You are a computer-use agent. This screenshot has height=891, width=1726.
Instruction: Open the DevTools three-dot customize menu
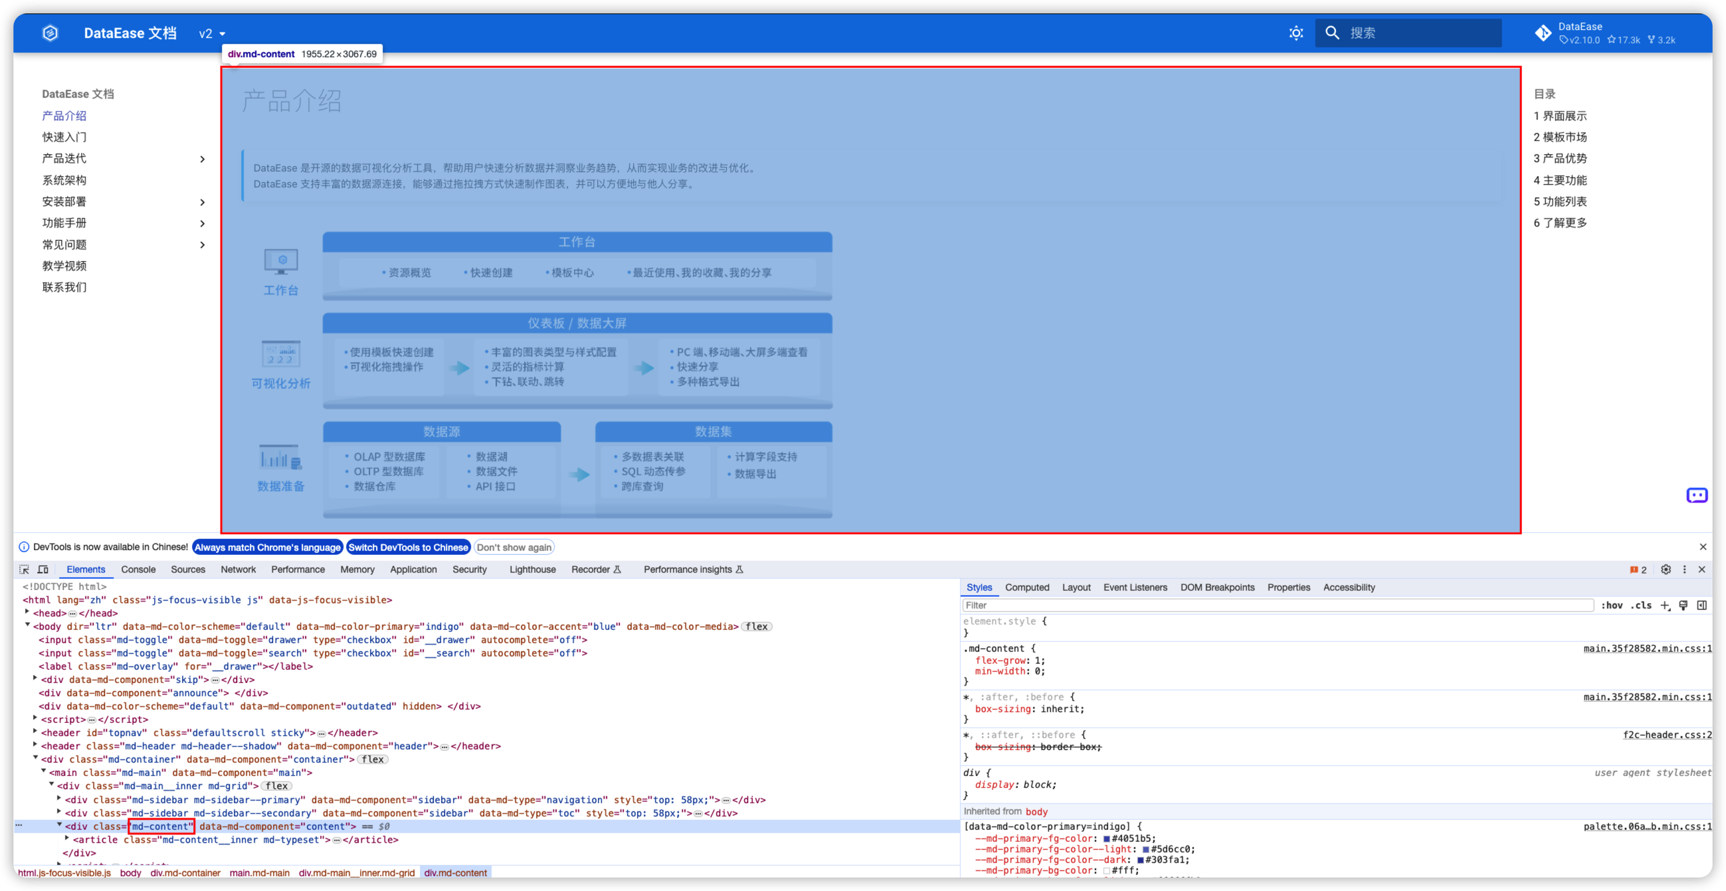(1684, 569)
